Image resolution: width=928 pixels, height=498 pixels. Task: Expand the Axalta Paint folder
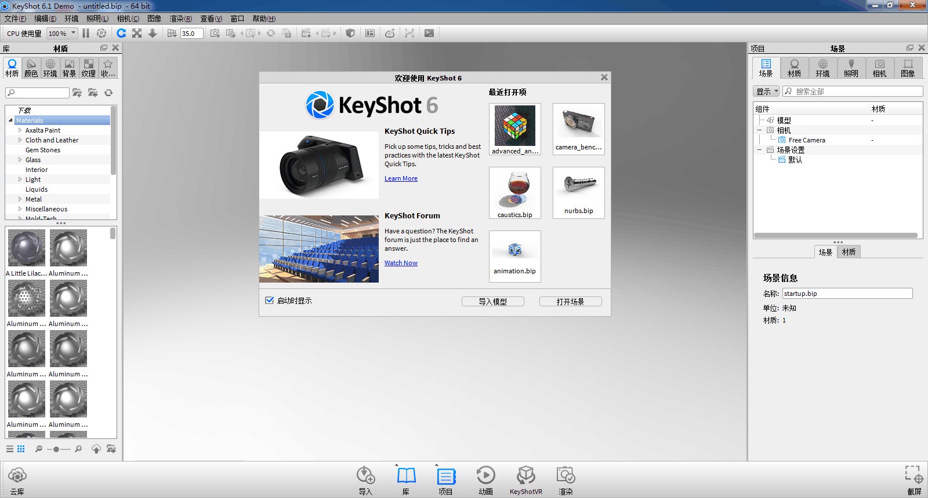20,130
